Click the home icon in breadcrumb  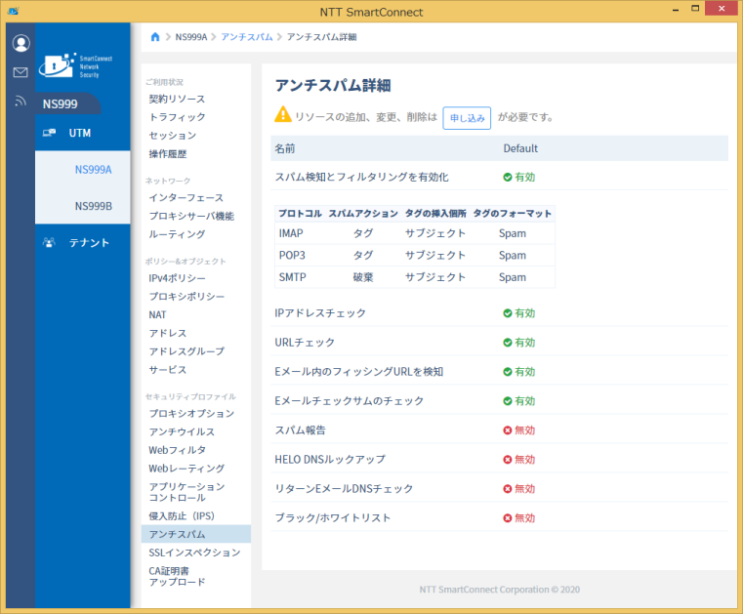[155, 37]
